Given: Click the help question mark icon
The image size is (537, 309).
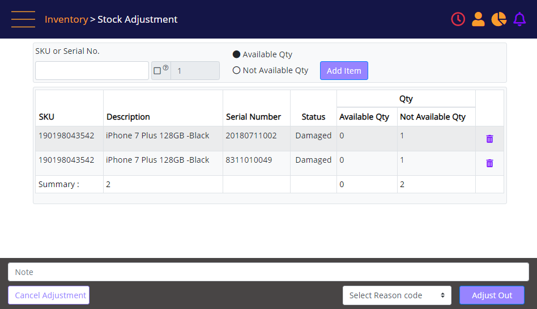Looking at the screenshot, I should click(165, 67).
